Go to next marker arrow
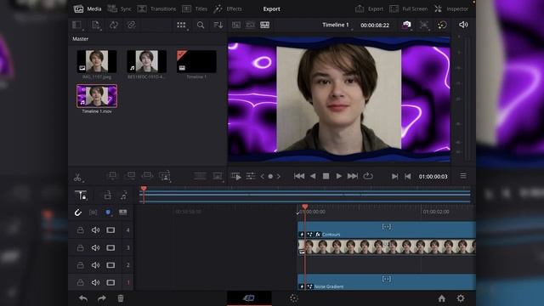 (x=278, y=177)
